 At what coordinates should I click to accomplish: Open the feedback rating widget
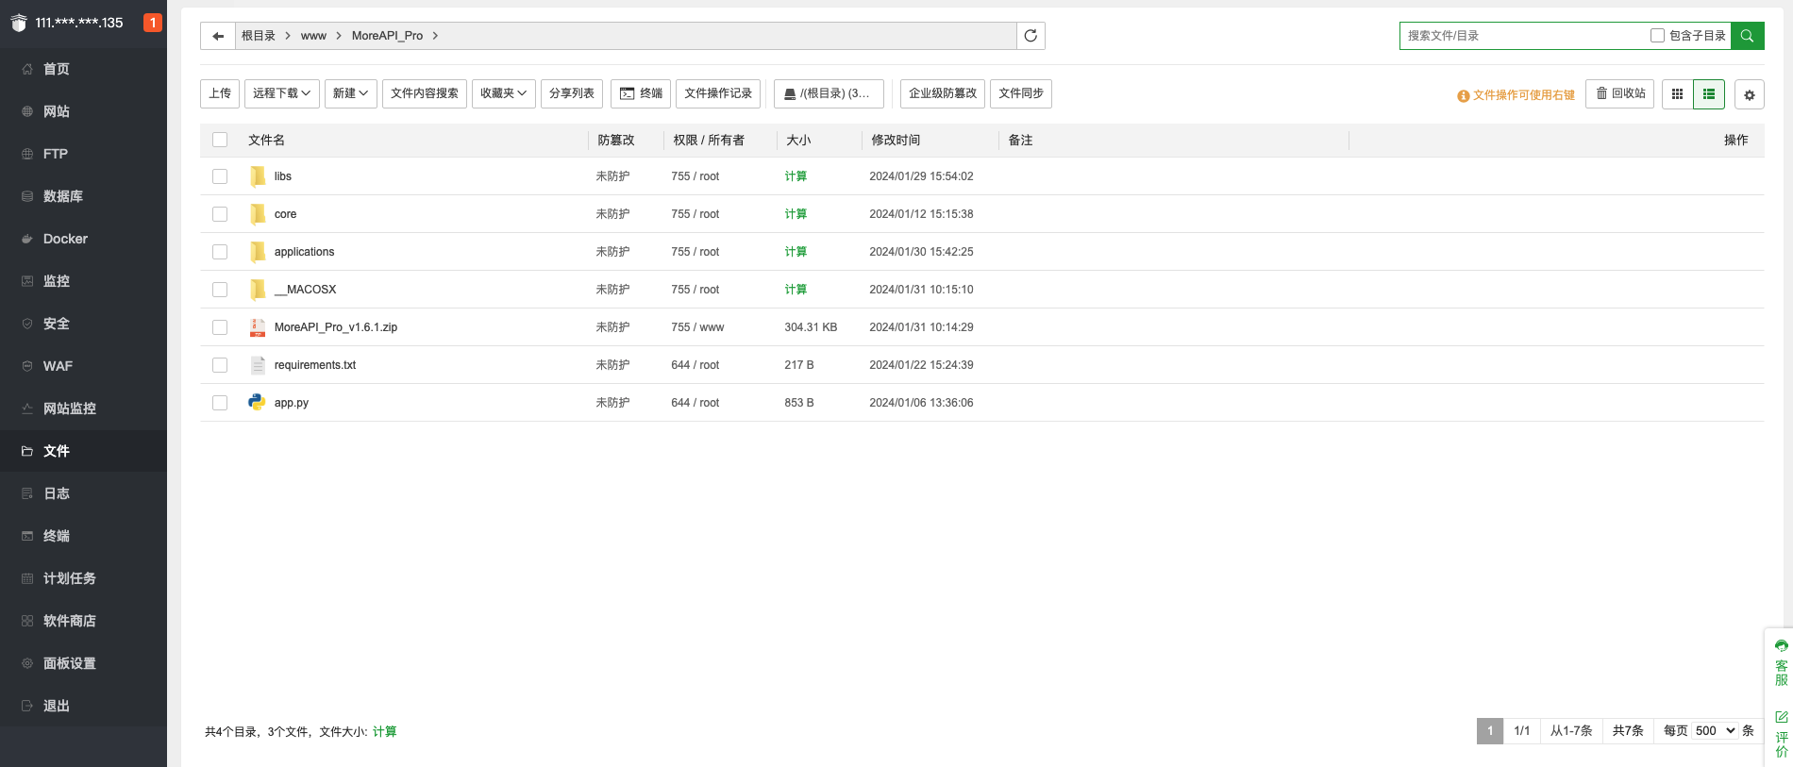[1781, 734]
